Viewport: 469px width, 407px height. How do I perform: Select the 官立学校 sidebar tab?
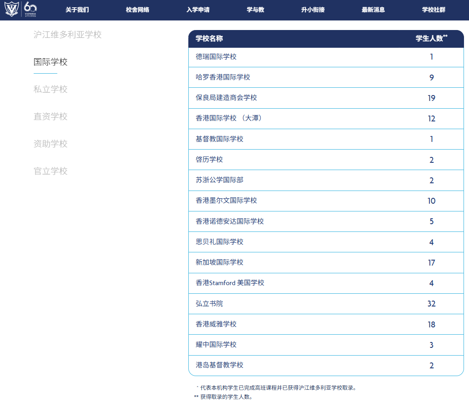pos(50,171)
